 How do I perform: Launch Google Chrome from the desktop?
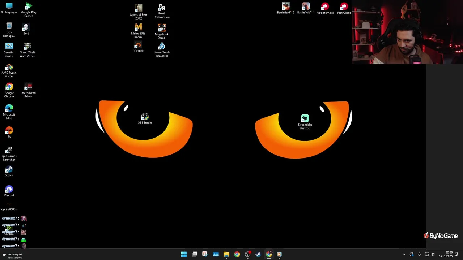pyautogui.click(x=9, y=91)
